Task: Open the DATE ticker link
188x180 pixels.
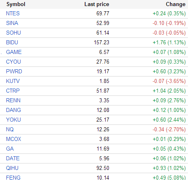Action: [x=13, y=158]
